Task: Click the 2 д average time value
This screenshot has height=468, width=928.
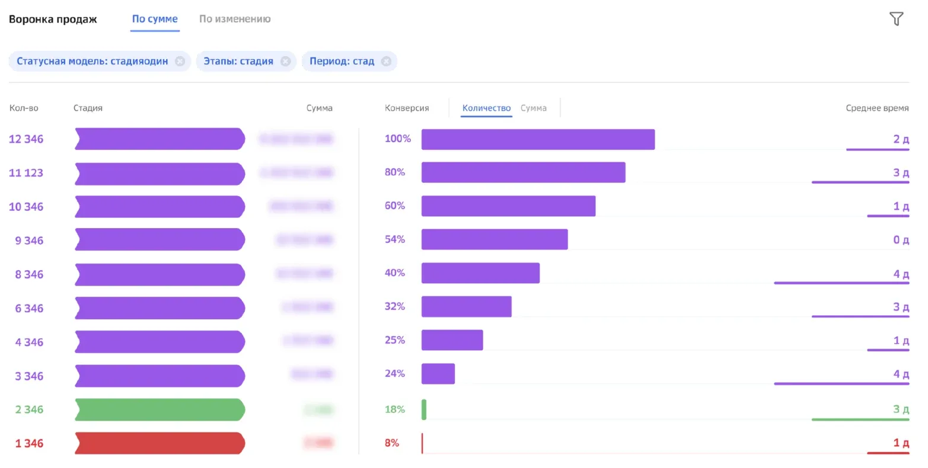Action: click(901, 139)
